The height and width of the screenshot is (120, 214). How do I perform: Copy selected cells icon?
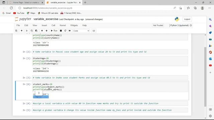click(32, 31)
